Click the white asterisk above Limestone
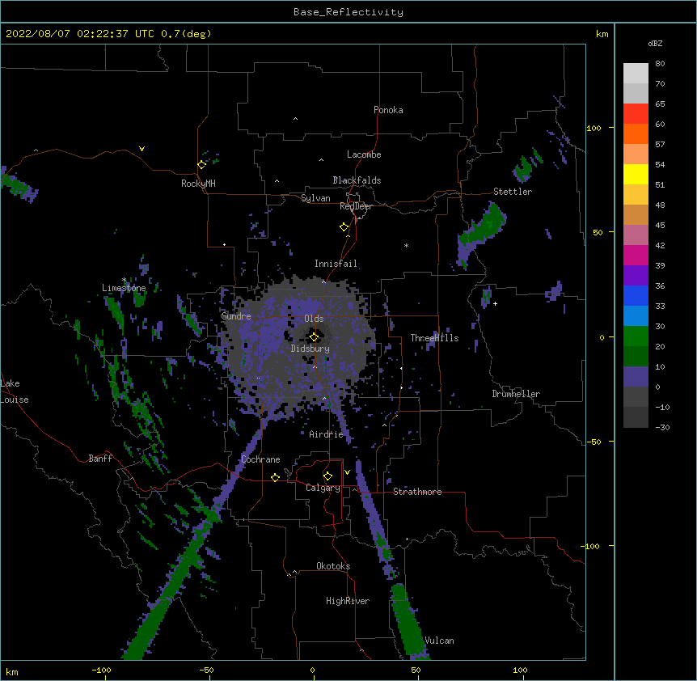The width and height of the screenshot is (697, 681). click(x=124, y=280)
